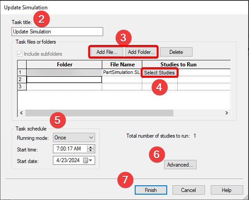This screenshot has height=200, width=249.
Task: Click the Start time up spinner arrow
Action: (x=91, y=147)
